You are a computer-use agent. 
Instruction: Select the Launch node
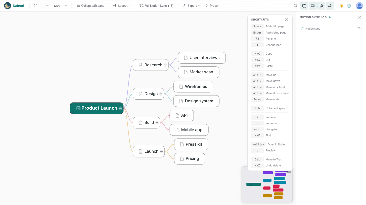149,151
